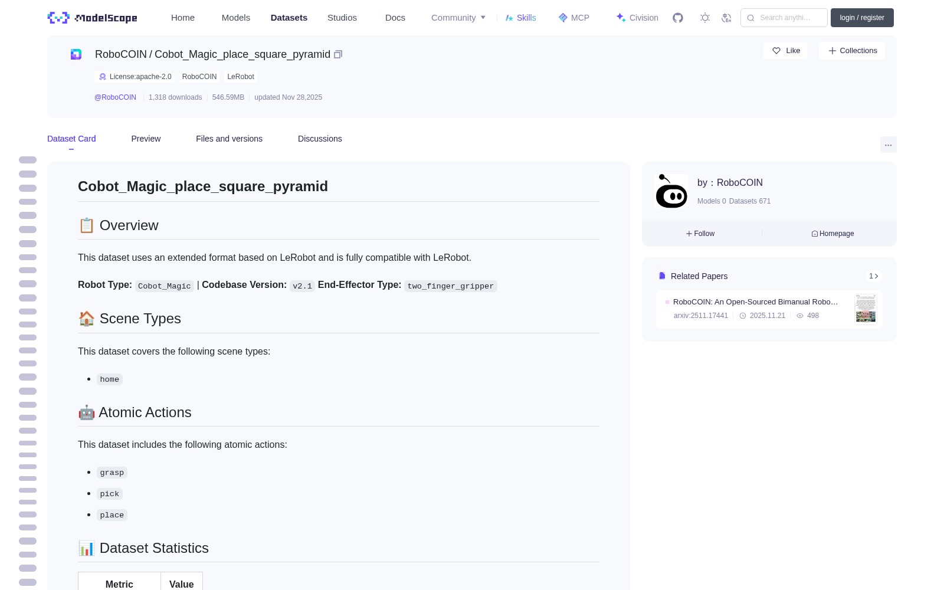
Task: Click the heart Like button
Action: coord(785,51)
